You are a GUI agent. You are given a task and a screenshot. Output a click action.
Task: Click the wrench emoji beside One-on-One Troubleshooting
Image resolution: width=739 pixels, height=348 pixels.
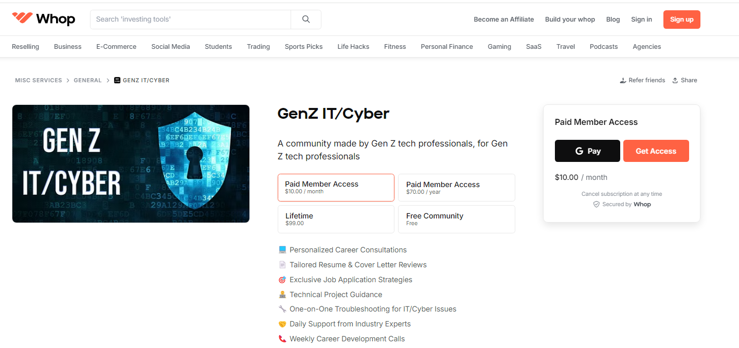[282, 309]
